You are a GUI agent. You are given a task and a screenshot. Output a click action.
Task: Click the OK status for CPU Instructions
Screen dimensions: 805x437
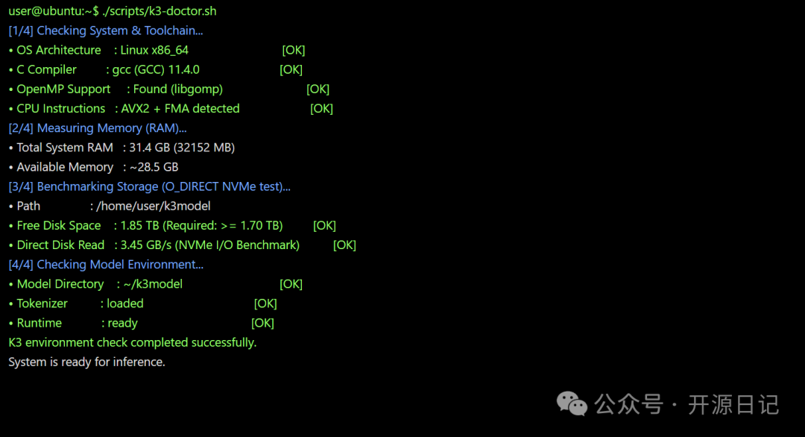pyautogui.click(x=321, y=108)
